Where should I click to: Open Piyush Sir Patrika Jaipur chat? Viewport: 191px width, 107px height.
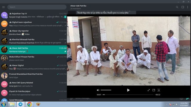click(33, 93)
